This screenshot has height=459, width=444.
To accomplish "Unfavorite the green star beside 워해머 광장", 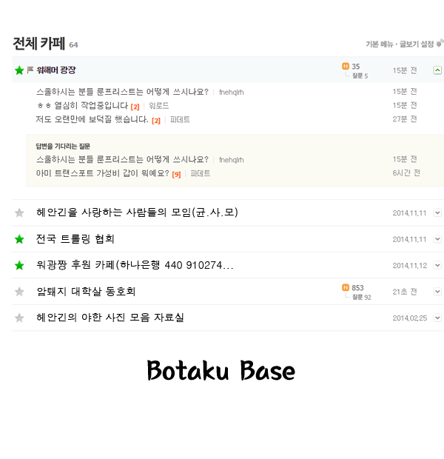I will 19,70.
